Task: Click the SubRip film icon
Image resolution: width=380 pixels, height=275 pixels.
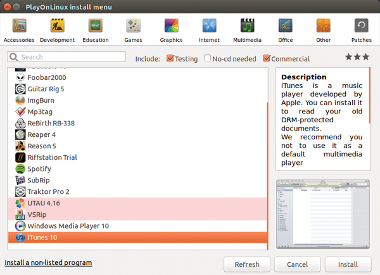Action: (x=20, y=180)
